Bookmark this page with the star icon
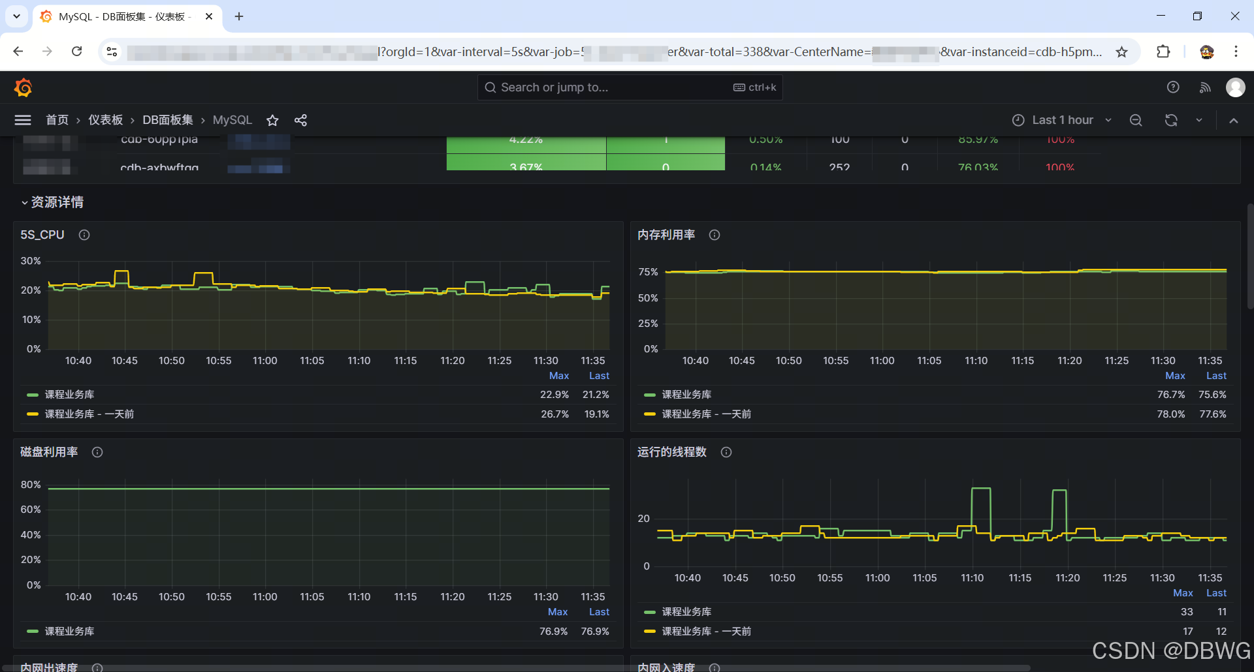 [1121, 52]
